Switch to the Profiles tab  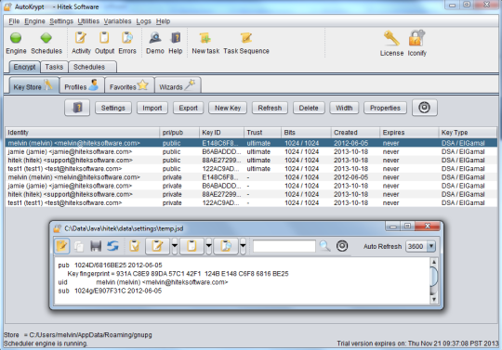pyautogui.click(x=82, y=85)
